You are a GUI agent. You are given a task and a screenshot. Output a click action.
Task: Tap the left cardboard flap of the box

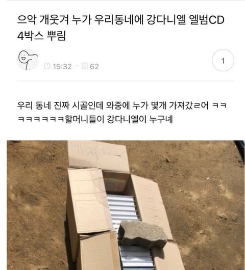[89, 201]
